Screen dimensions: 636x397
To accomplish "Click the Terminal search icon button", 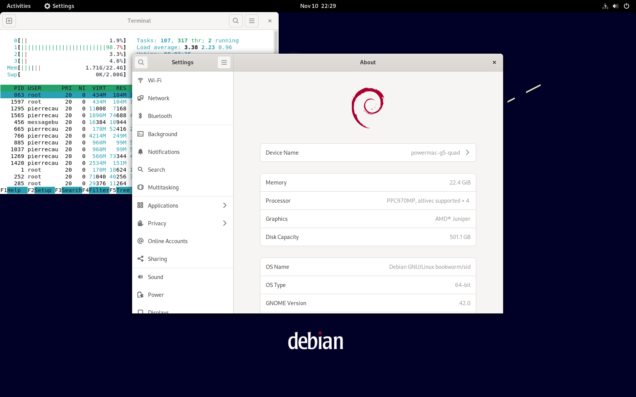I will click(235, 21).
